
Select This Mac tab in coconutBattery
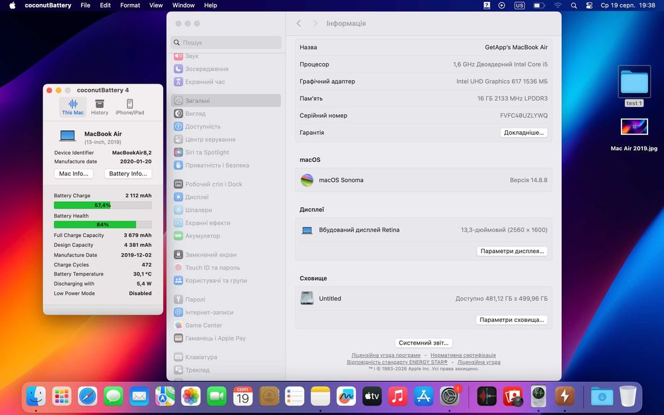73,107
